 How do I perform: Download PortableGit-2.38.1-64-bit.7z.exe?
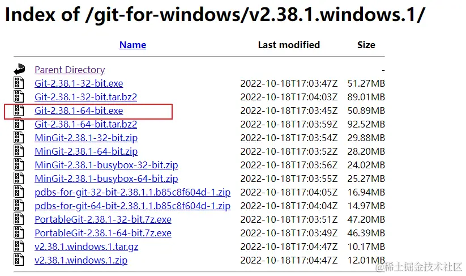pyautogui.click(x=103, y=233)
